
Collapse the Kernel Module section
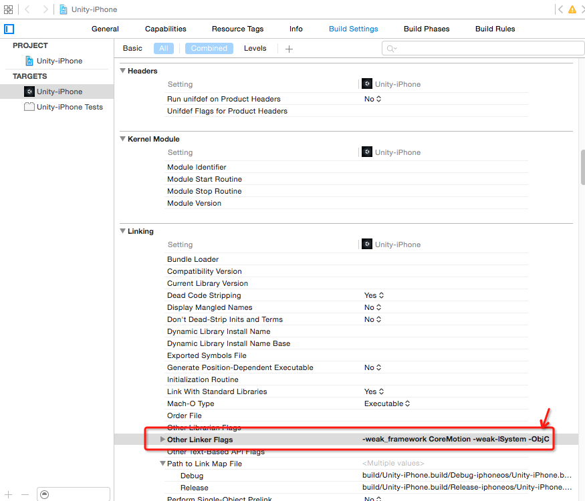tap(122, 139)
